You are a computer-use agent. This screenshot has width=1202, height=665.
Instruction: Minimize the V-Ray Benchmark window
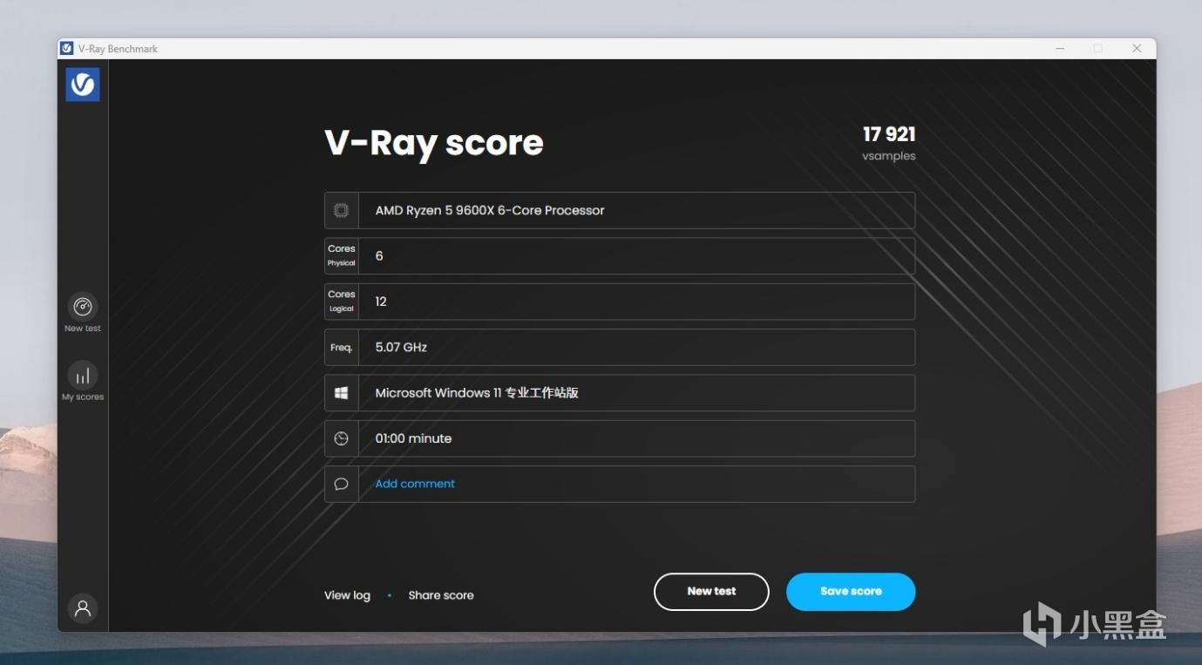pyautogui.click(x=1059, y=49)
